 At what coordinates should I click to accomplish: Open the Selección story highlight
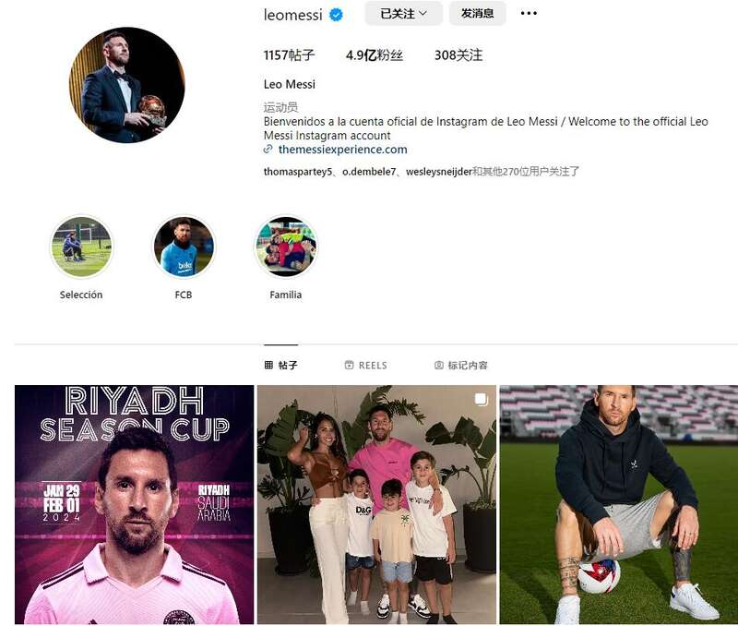(81, 247)
